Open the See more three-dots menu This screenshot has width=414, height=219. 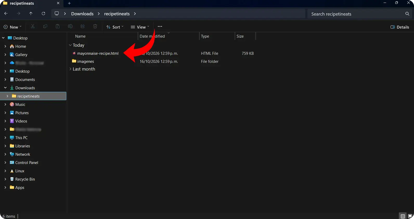tap(160, 26)
